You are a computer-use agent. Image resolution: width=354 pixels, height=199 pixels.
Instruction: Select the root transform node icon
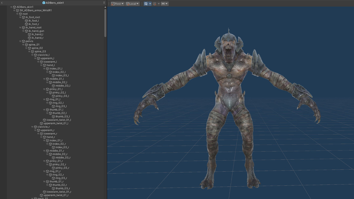click(21, 14)
